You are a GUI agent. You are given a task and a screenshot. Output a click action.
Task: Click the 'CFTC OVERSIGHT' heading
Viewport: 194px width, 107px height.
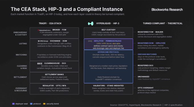146,88
